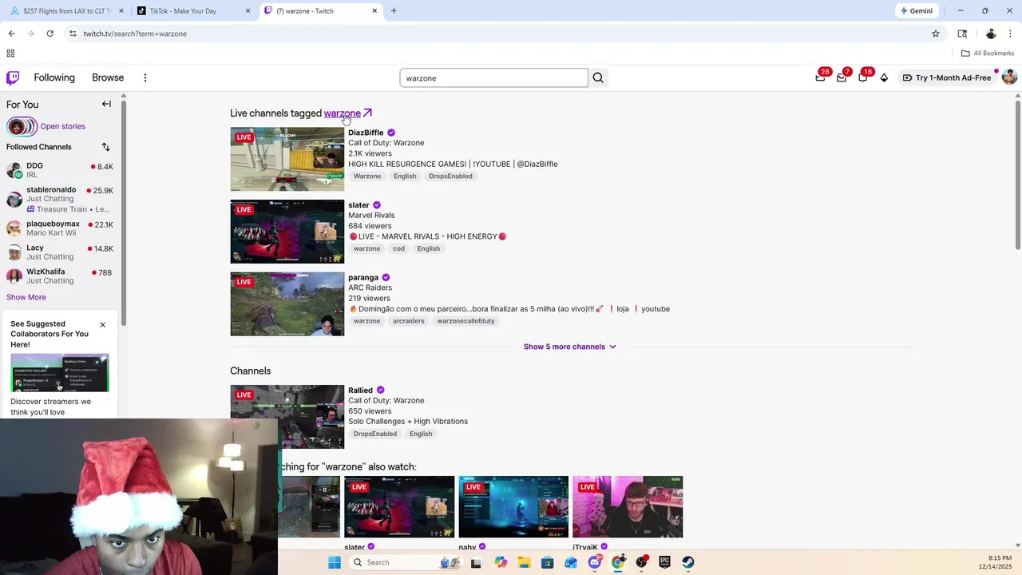Screen dimensions: 1022x575
Task: Sort the Followed Channels list
Action: click(x=105, y=147)
